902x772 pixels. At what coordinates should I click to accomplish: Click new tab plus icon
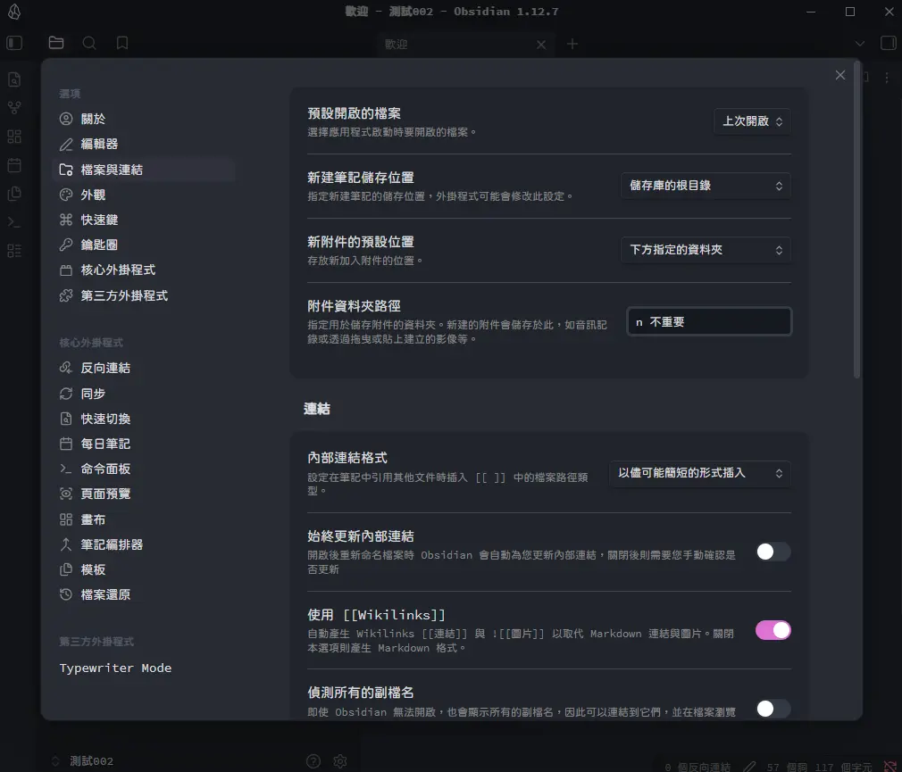coord(572,44)
